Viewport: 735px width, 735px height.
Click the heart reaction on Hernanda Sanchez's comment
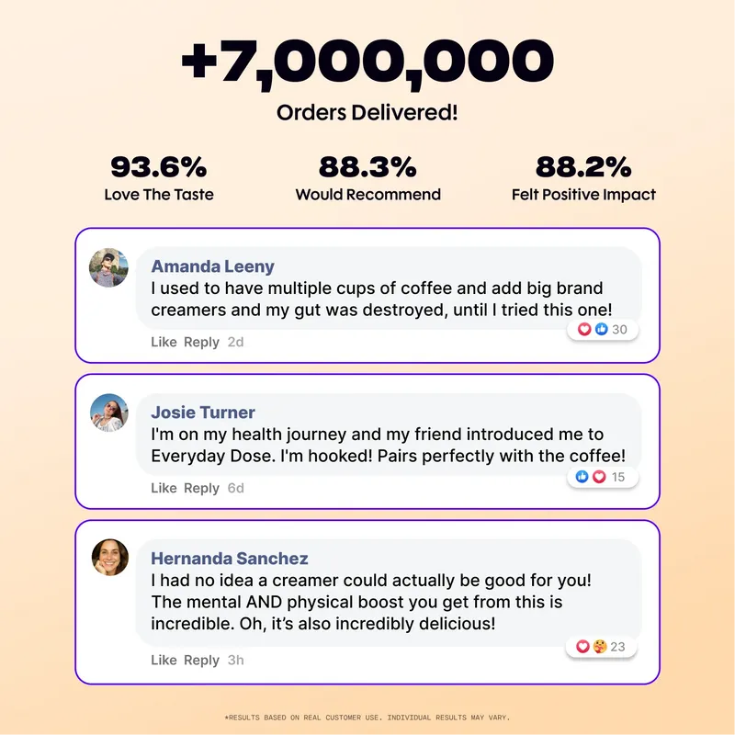[x=582, y=647]
